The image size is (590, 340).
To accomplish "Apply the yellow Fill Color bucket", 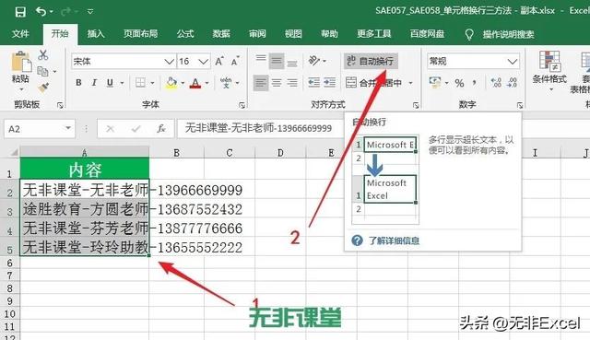I will point(171,83).
